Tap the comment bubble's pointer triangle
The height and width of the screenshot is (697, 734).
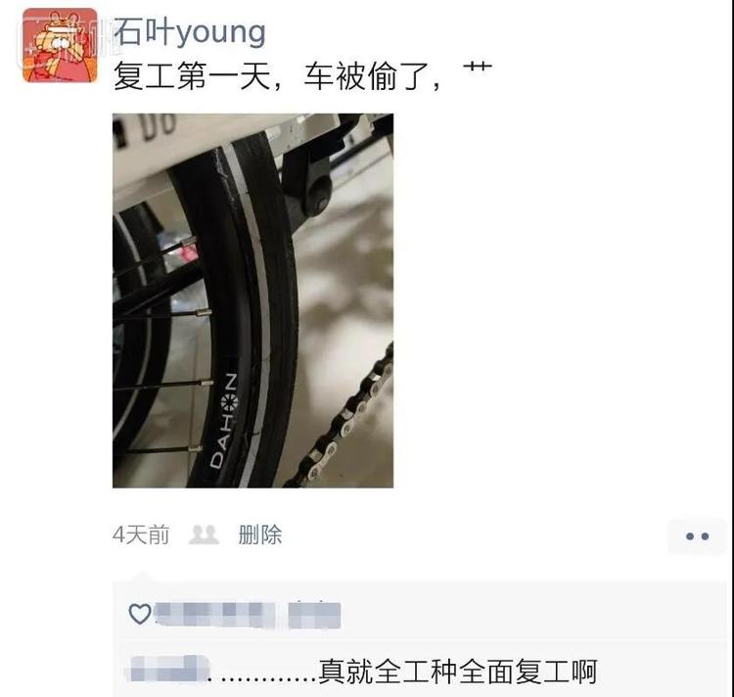click(x=142, y=578)
